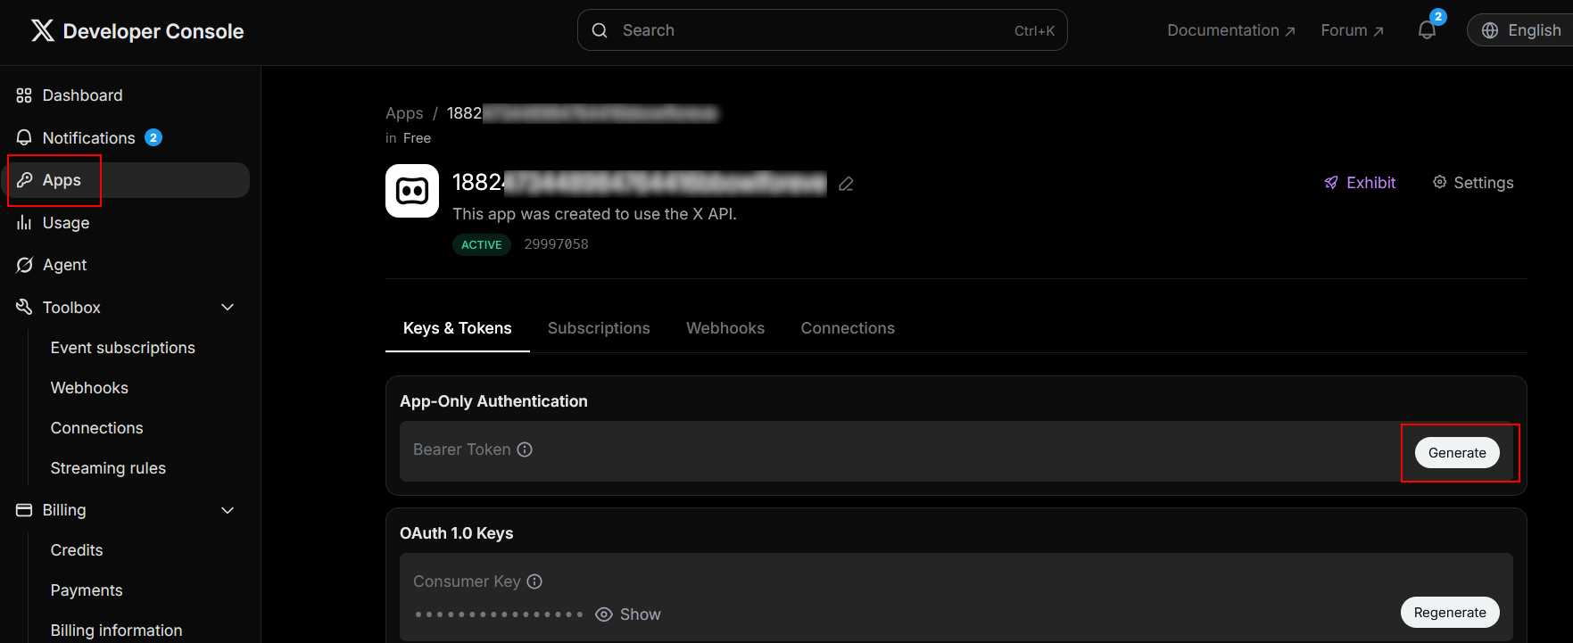Viewport: 1573px width, 643px height.
Task: Click the Toolbox wrench icon
Action: click(24, 307)
